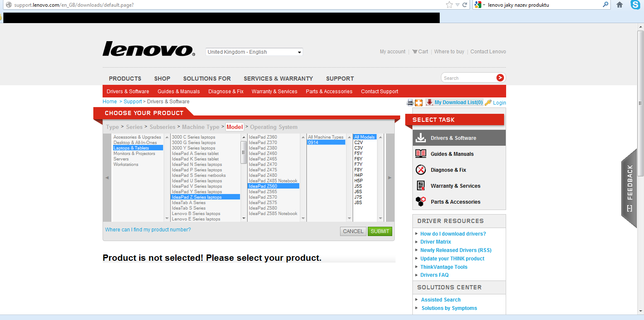The height and width of the screenshot is (320, 644).
Task: Focus the browser search box text
Action: click(544, 5)
